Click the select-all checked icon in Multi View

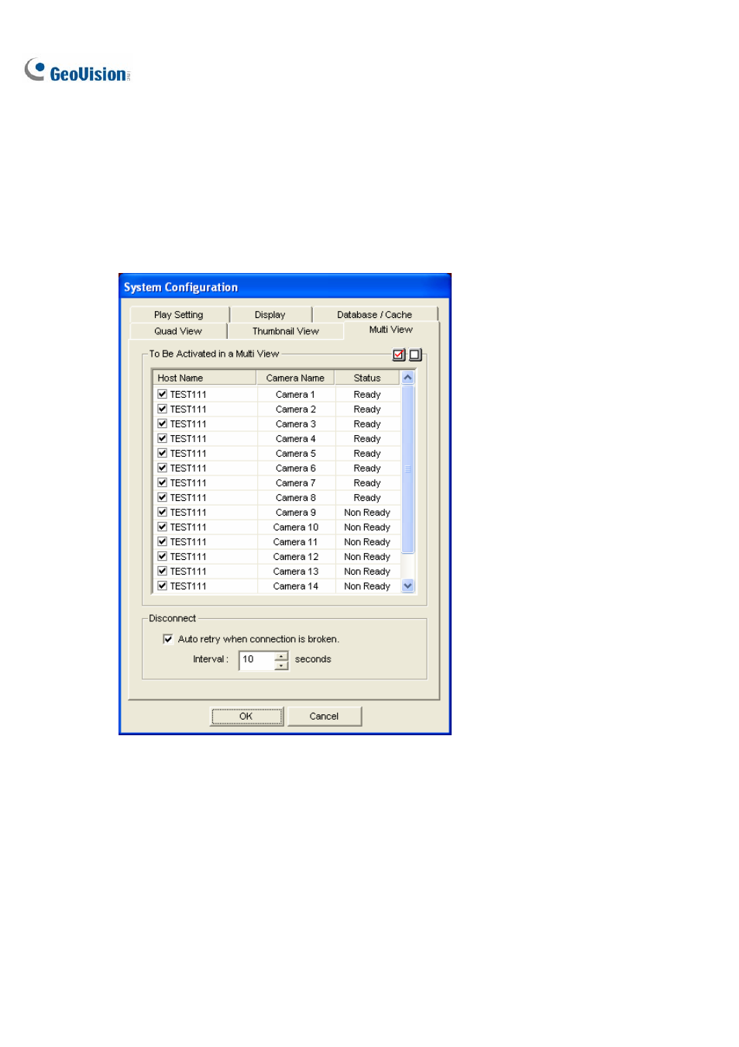click(399, 354)
